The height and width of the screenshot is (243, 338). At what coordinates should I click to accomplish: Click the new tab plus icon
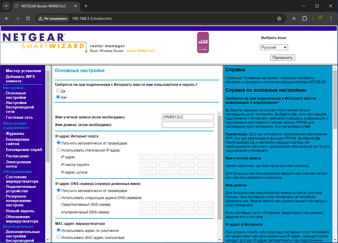(86, 6)
